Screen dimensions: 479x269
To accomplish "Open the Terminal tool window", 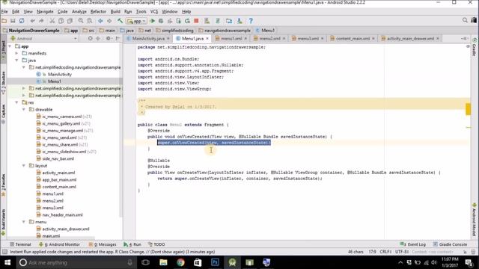I will click(x=20, y=244).
